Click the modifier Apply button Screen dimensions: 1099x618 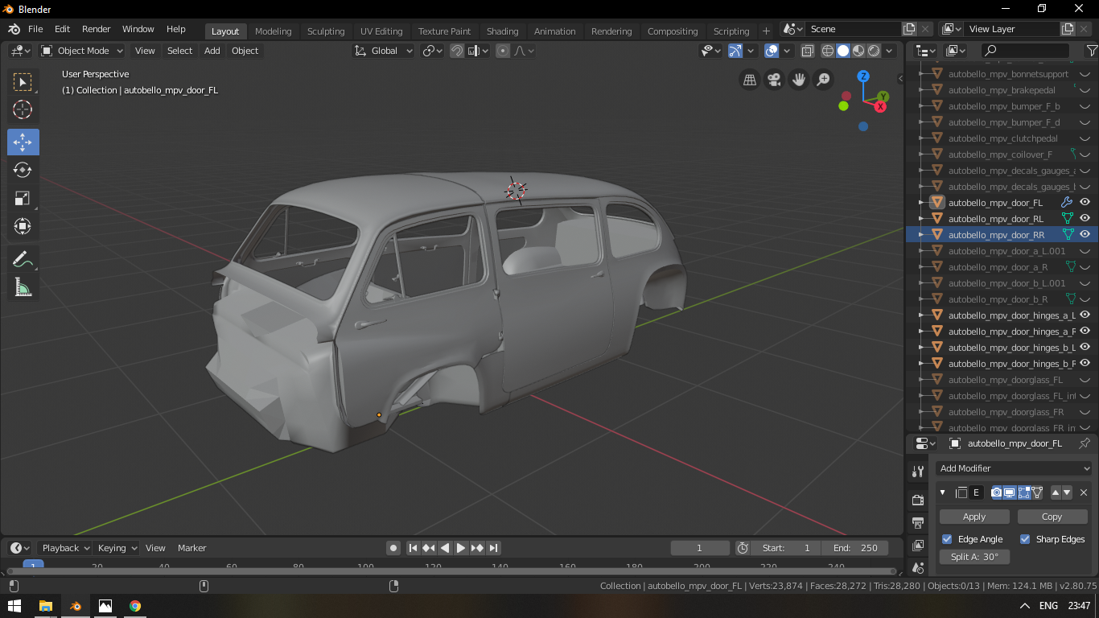click(x=973, y=517)
